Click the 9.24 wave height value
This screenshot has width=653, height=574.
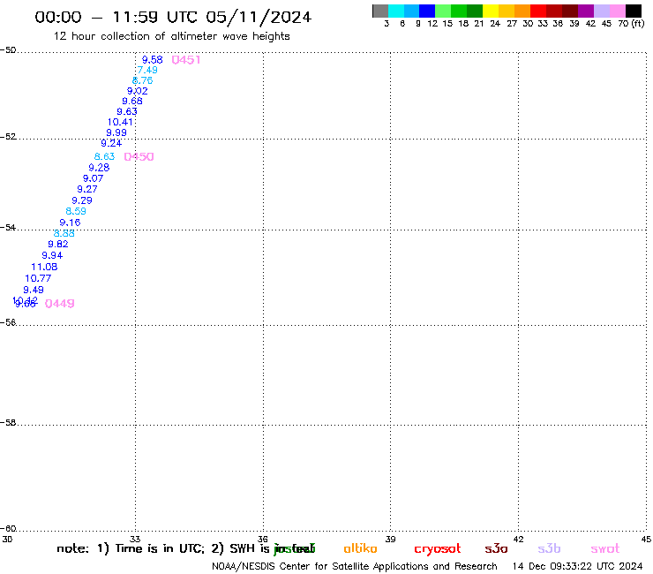(111, 143)
